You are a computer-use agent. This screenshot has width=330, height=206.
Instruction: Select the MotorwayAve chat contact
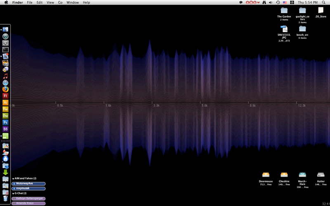(x=28, y=184)
